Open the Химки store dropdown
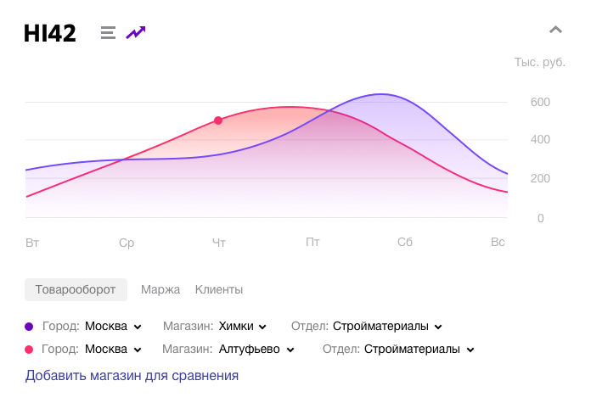 (x=242, y=326)
